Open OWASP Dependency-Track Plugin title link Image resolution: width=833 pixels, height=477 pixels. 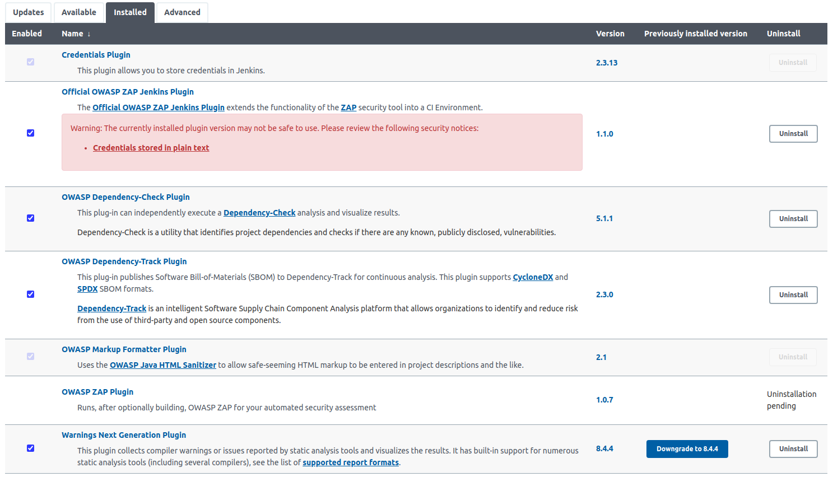click(124, 261)
